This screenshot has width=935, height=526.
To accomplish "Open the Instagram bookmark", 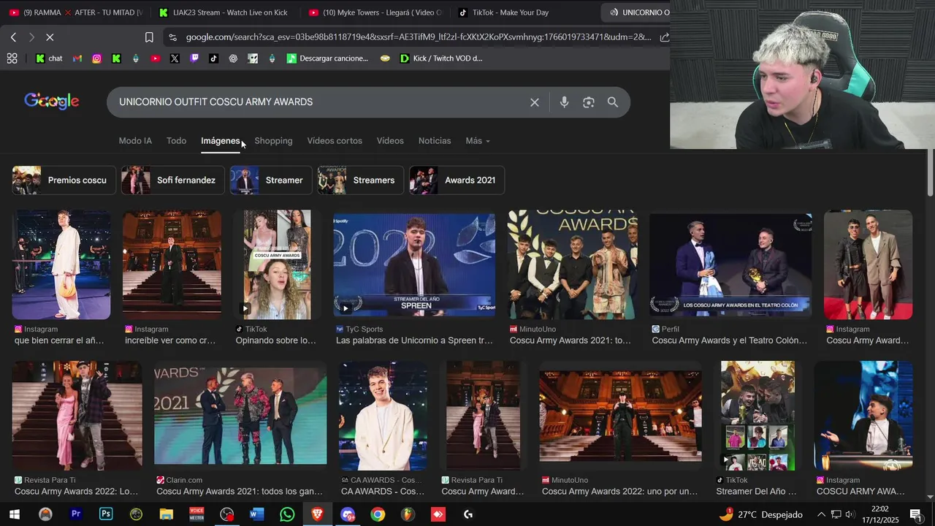I will (x=96, y=58).
